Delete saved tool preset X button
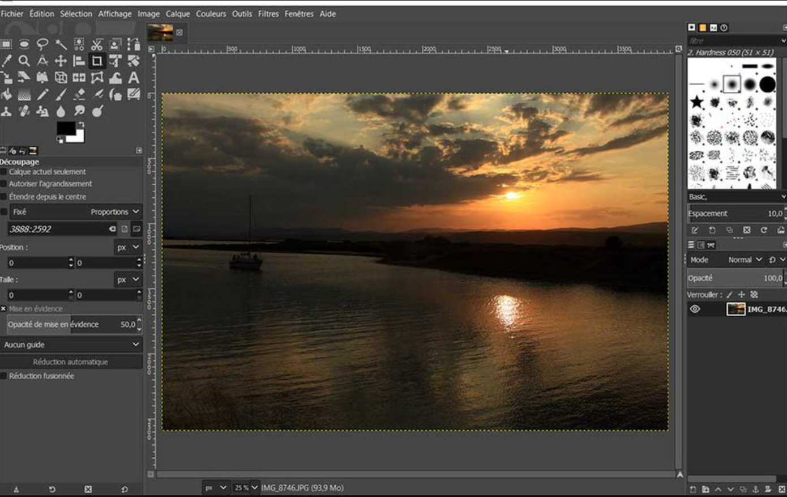This screenshot has width=787, height=497. click(x=88, y=490)
